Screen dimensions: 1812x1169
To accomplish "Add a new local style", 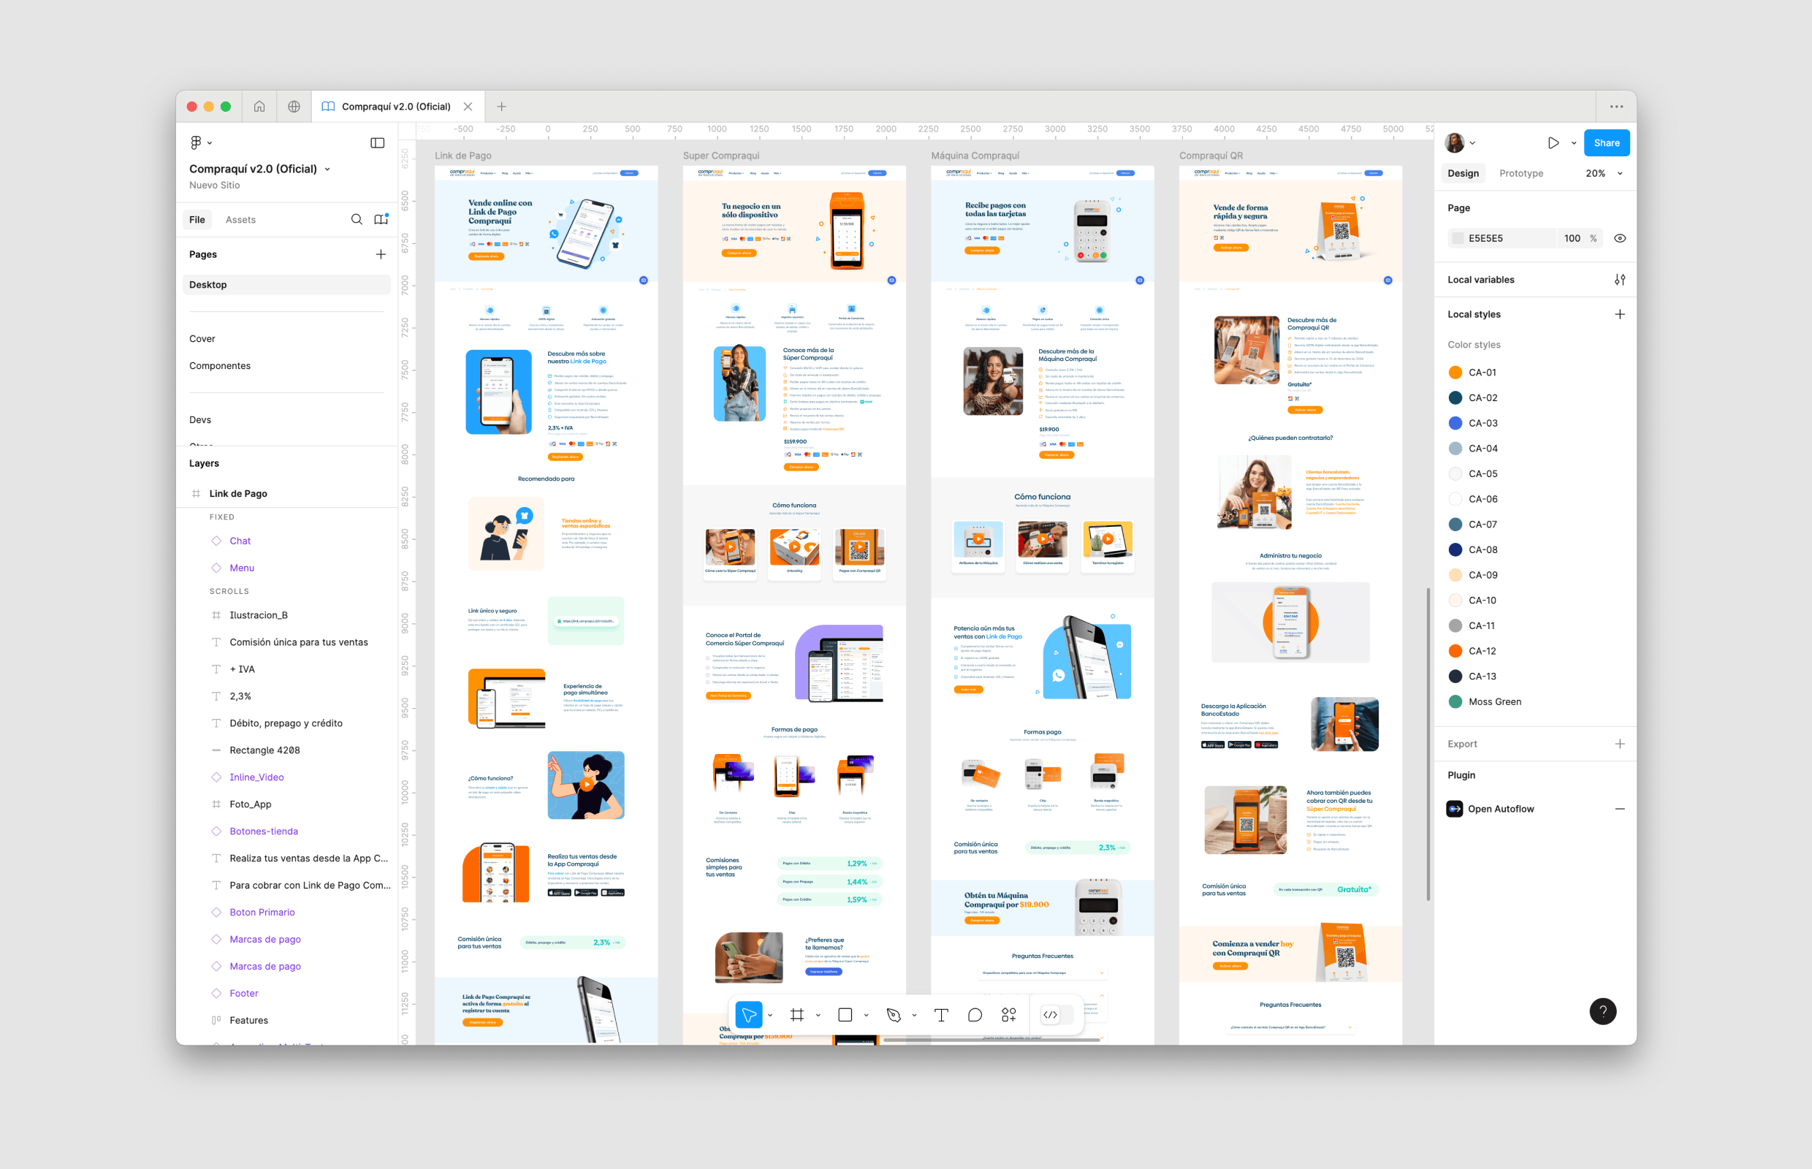I will click(x=1620, y=314).
